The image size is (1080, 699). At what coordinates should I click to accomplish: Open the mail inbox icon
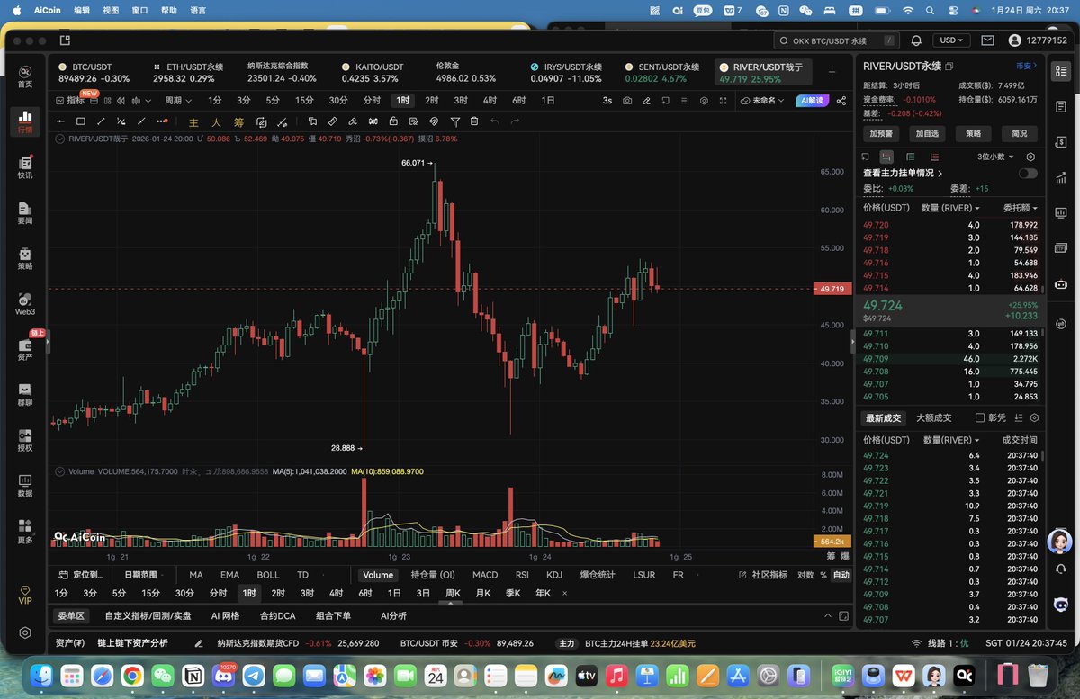click(x=987, y=40)
